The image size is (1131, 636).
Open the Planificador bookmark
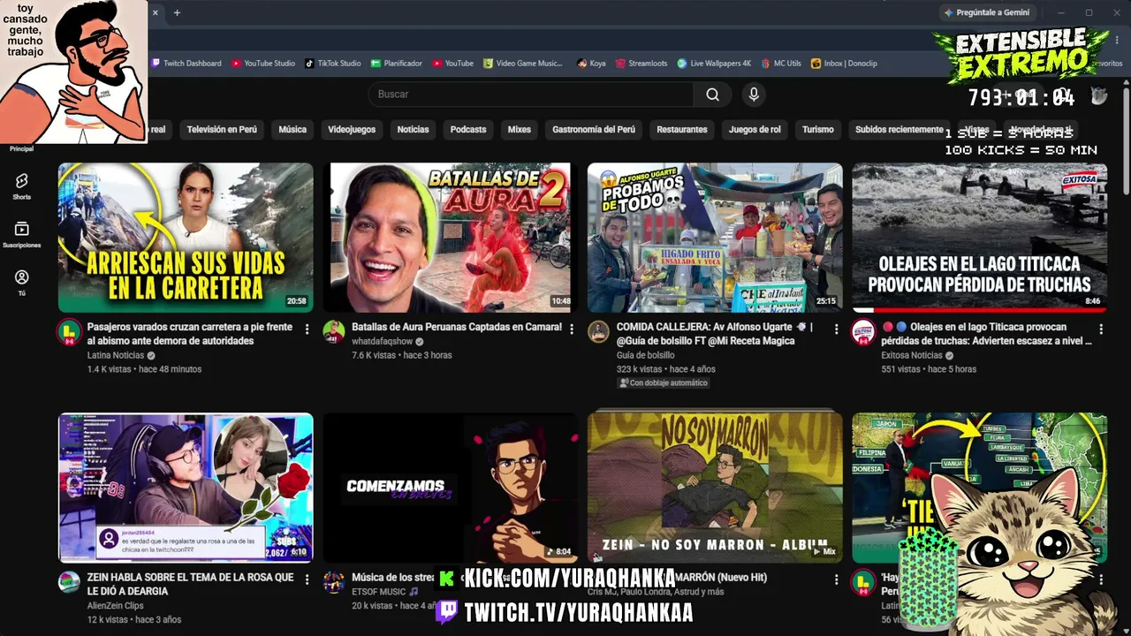(x=397, y=64)
